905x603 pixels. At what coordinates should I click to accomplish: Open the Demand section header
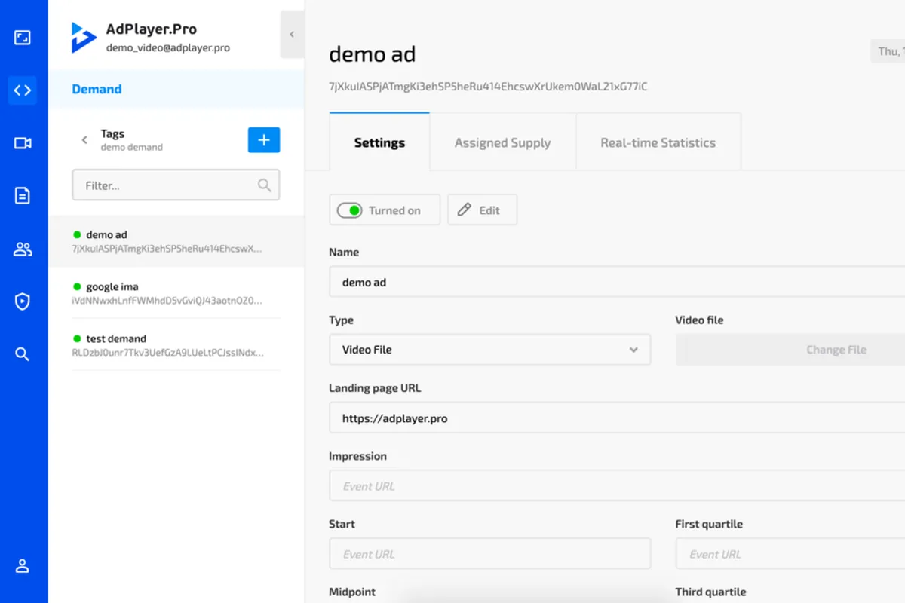pos(176,89)
